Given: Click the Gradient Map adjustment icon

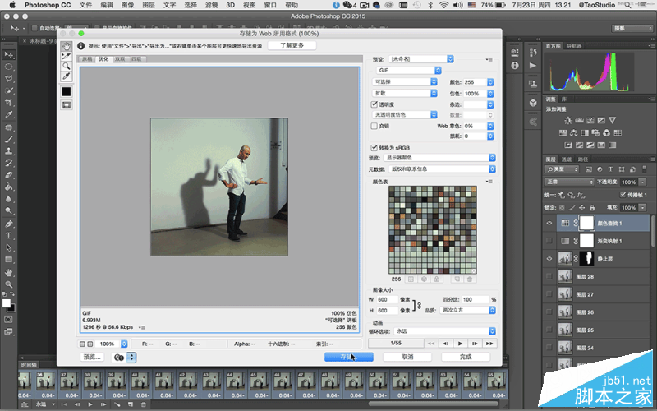Looking at the screenshot, I should [x=612, y=145].
